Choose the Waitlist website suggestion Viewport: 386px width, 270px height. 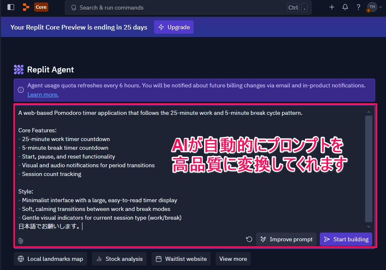[181, 259]
